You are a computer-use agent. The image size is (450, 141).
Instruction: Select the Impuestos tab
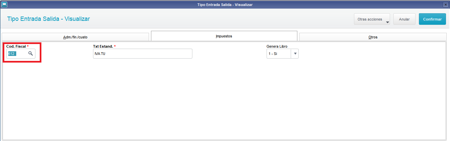coord(224,36)
